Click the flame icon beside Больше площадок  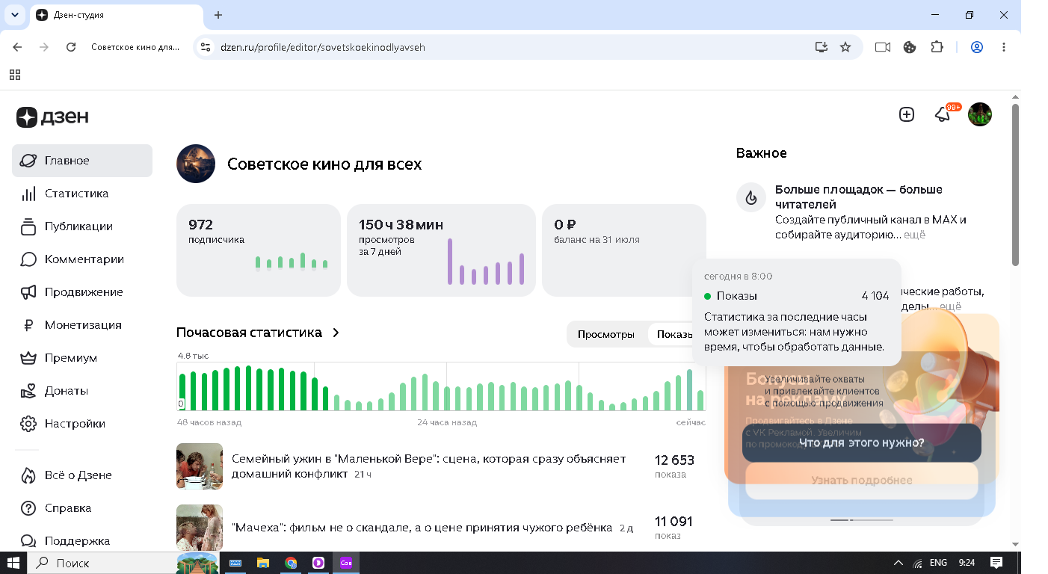click(x=751, y=197)
